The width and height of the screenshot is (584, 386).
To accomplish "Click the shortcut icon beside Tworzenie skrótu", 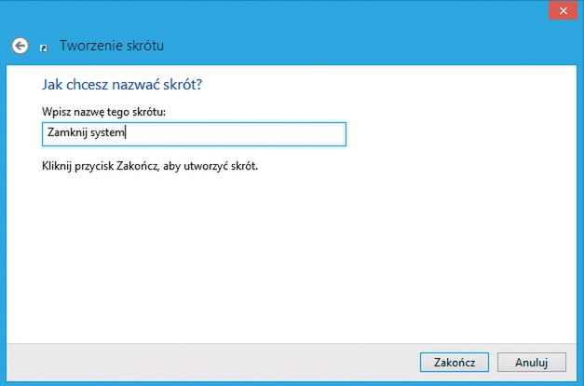I will 44,47.
